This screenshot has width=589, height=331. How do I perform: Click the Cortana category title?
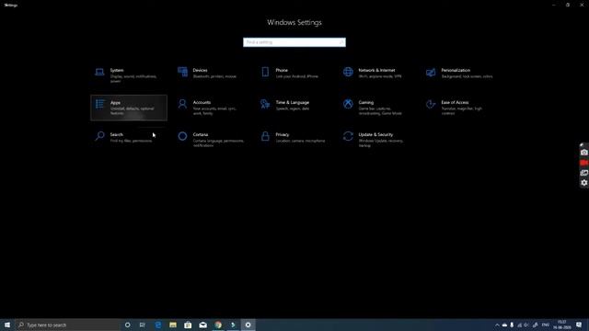[x=201, y=134]
